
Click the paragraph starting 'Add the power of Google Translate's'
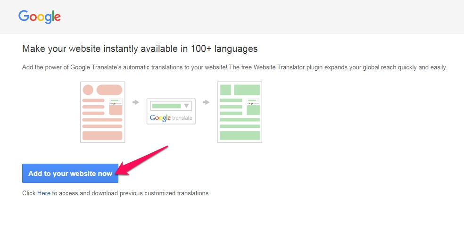(234, 67)
